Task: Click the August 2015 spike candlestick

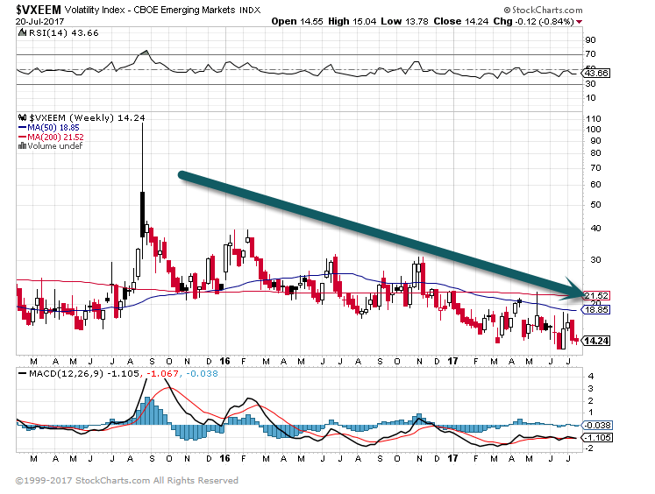Action: click(142, 190)
